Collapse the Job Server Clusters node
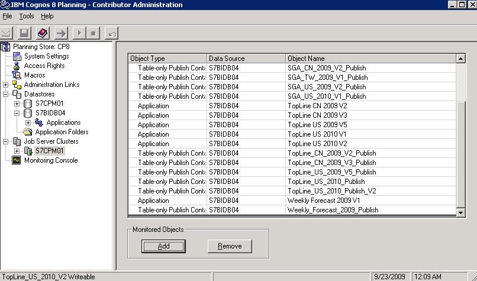This screenshot has height=281, width=477. click(5, 141)
